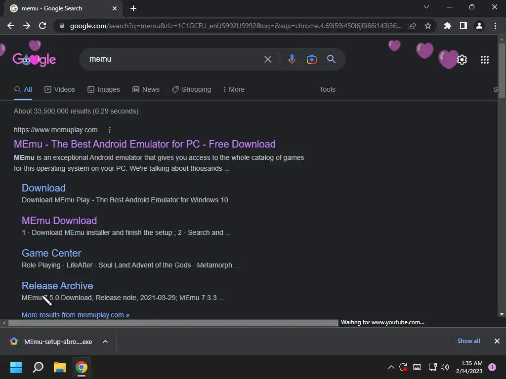Open the Tools options
This screenshot has height=379, width=506.
[x=327, y=90]
